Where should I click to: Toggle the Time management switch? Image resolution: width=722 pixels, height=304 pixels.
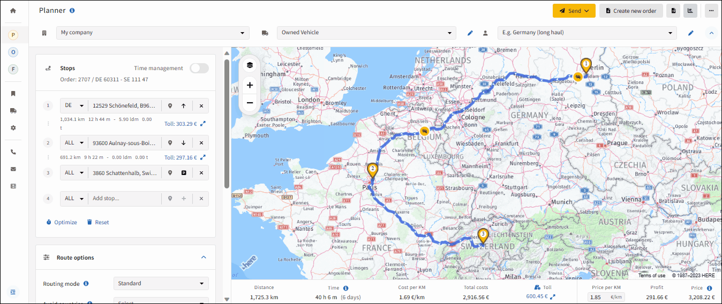pos(199,69)
